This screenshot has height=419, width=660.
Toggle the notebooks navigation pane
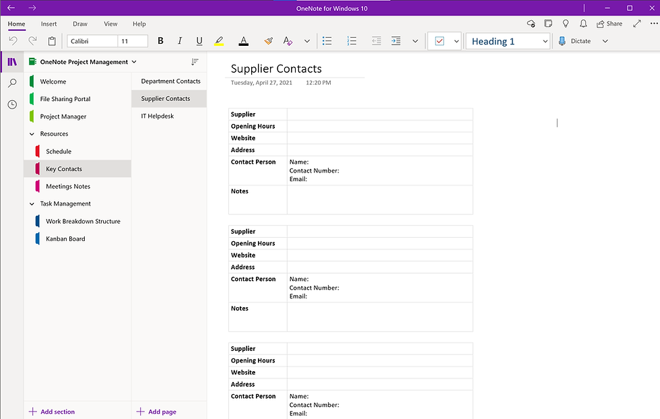click(12, 62)
